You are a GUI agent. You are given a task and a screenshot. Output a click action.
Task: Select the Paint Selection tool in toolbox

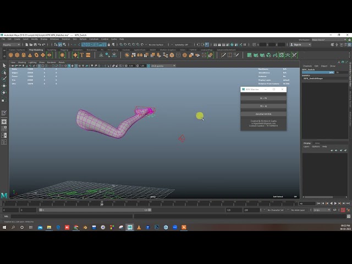click(4, 79)
